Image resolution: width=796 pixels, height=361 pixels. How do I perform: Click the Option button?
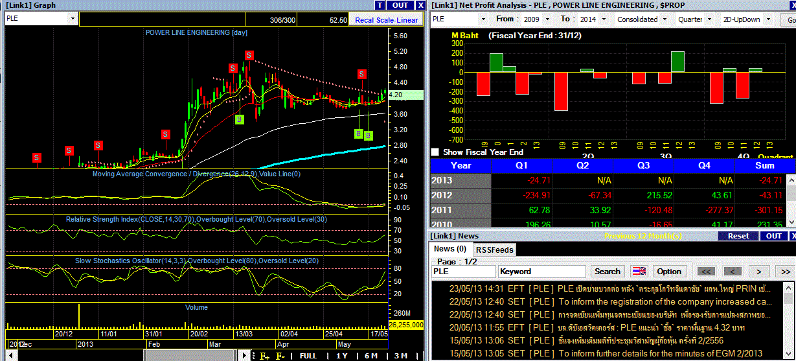(669, 272)
